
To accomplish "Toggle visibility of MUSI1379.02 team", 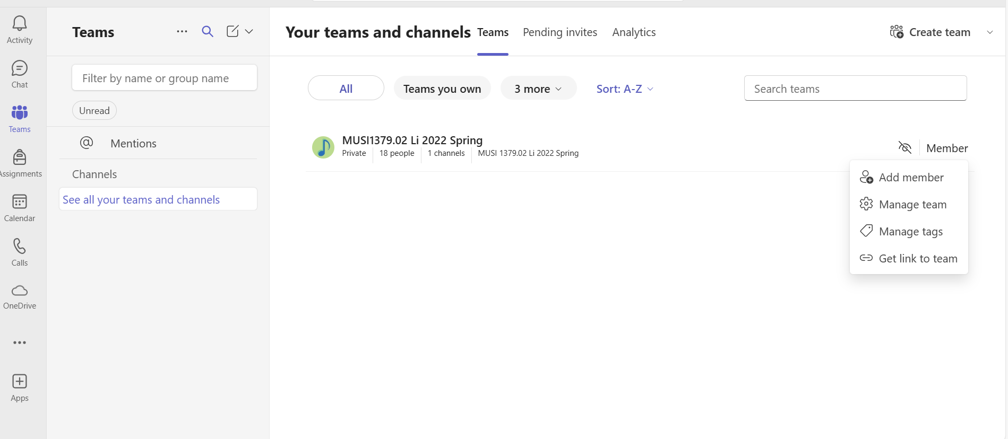I will [x=905, y=147].
